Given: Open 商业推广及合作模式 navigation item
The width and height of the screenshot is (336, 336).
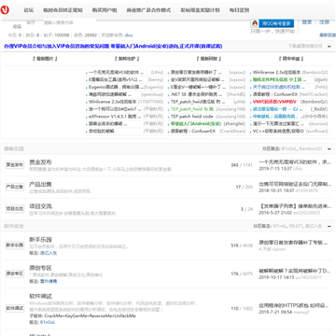Looking at the screenshot, I should tap(148, 10).
